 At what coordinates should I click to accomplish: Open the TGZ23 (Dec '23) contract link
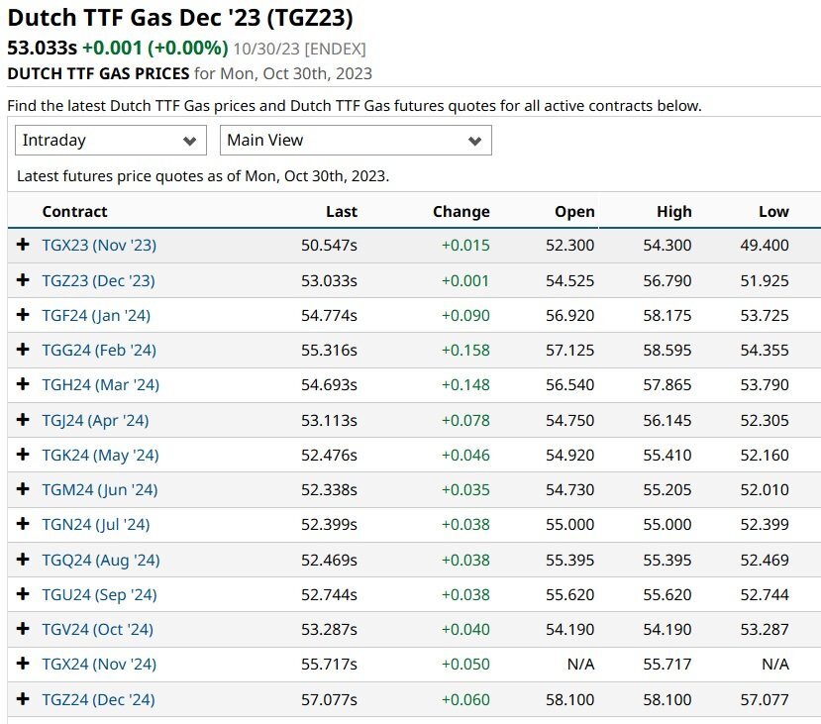click(98, 281)
